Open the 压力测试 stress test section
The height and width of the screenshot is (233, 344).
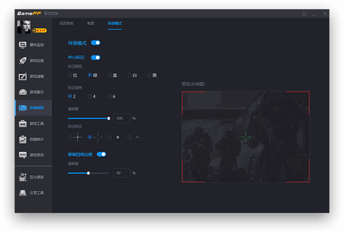(33, 177)
